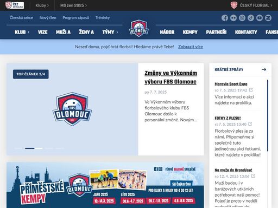Click the Krátké zprávy scrollbar
The width and height of the screenshot is (278, 208).
pyautogui.click(x=268, y=115)
